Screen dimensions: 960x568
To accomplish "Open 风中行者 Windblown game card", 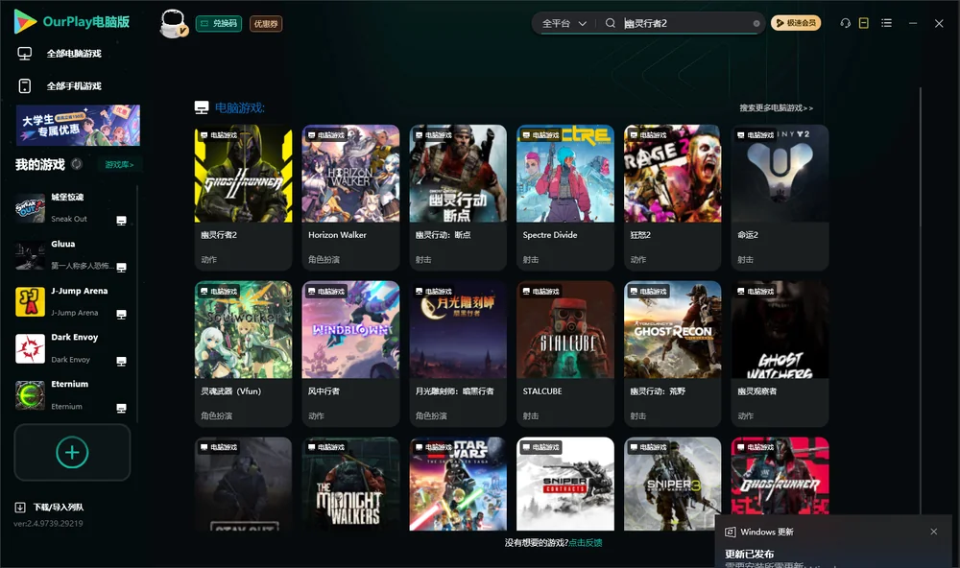I will pyautogui.click(x=350, y=354).
